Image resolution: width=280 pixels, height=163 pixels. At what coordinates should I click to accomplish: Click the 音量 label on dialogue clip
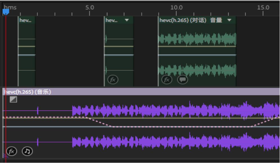tap(216, 20)
